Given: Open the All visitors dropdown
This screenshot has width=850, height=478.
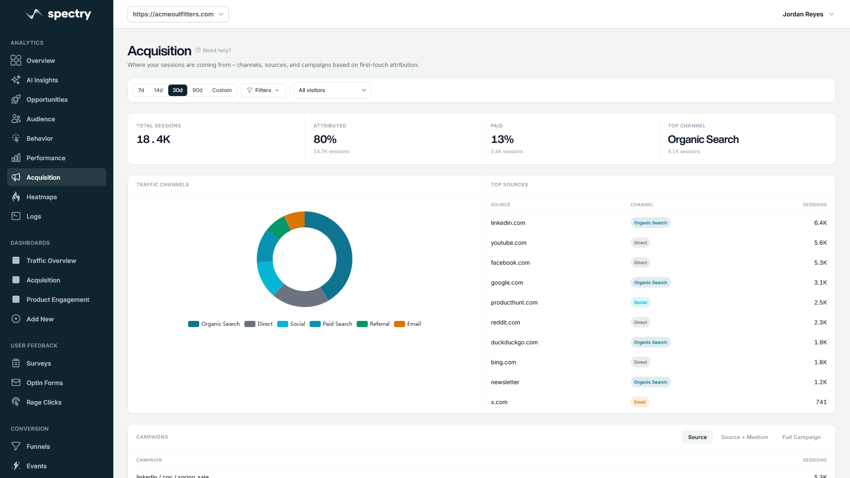Looking at the screenshot, I should tap(332, 90).
